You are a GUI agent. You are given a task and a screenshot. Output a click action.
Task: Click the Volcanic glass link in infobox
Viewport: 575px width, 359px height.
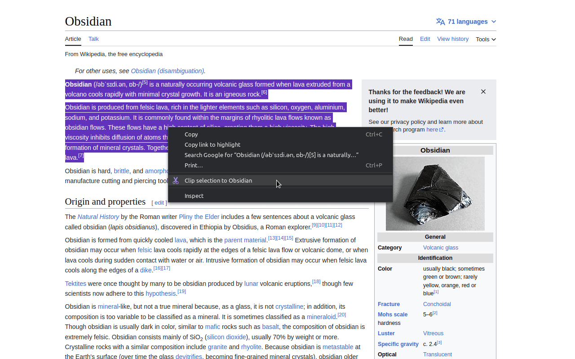(x=440, y=247)
